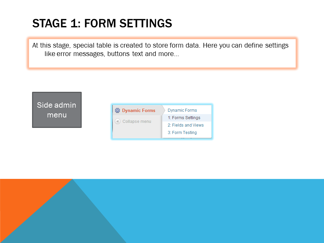Click the Collapse menu text label
Screen dimensions: 324x243
click(x=137, y=122)
